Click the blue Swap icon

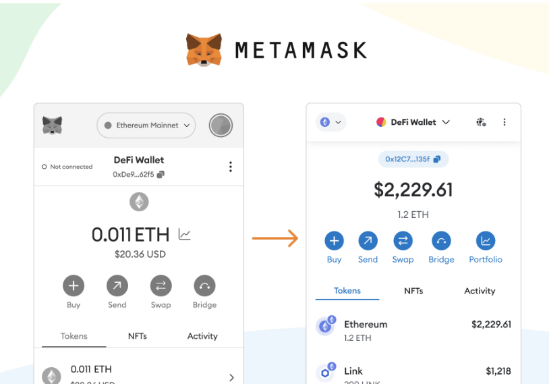[403, 241]
